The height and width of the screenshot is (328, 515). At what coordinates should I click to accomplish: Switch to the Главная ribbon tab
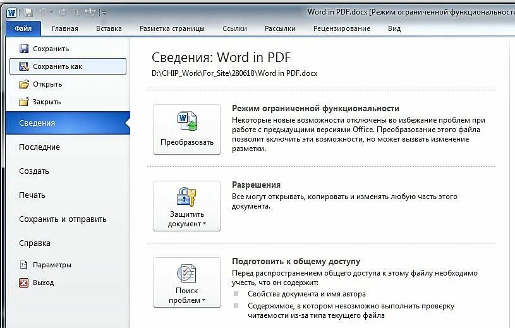[65, 28]
